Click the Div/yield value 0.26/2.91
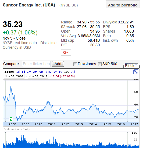 (x=126, y=22)
